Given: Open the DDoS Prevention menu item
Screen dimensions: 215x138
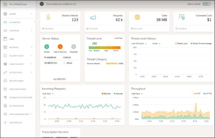Looking at the screenshot, I should pos(18,89).
